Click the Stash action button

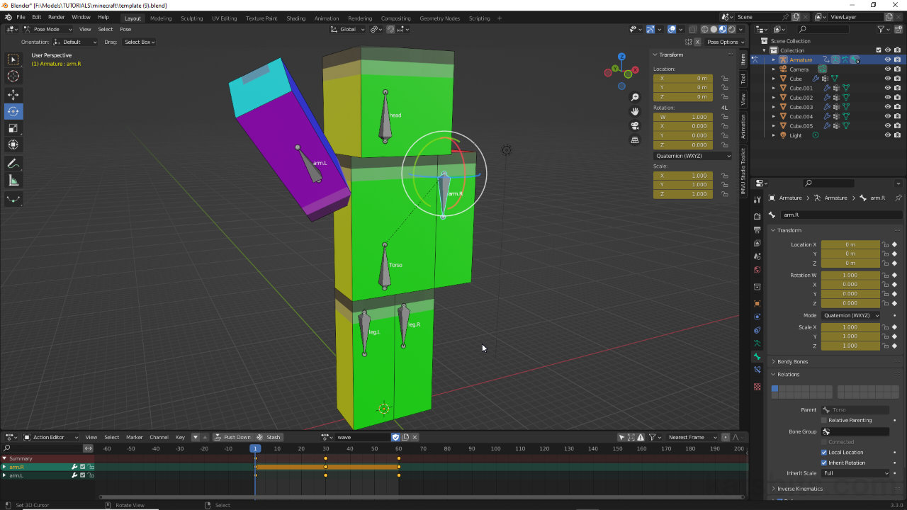click(x=269, y=437)
